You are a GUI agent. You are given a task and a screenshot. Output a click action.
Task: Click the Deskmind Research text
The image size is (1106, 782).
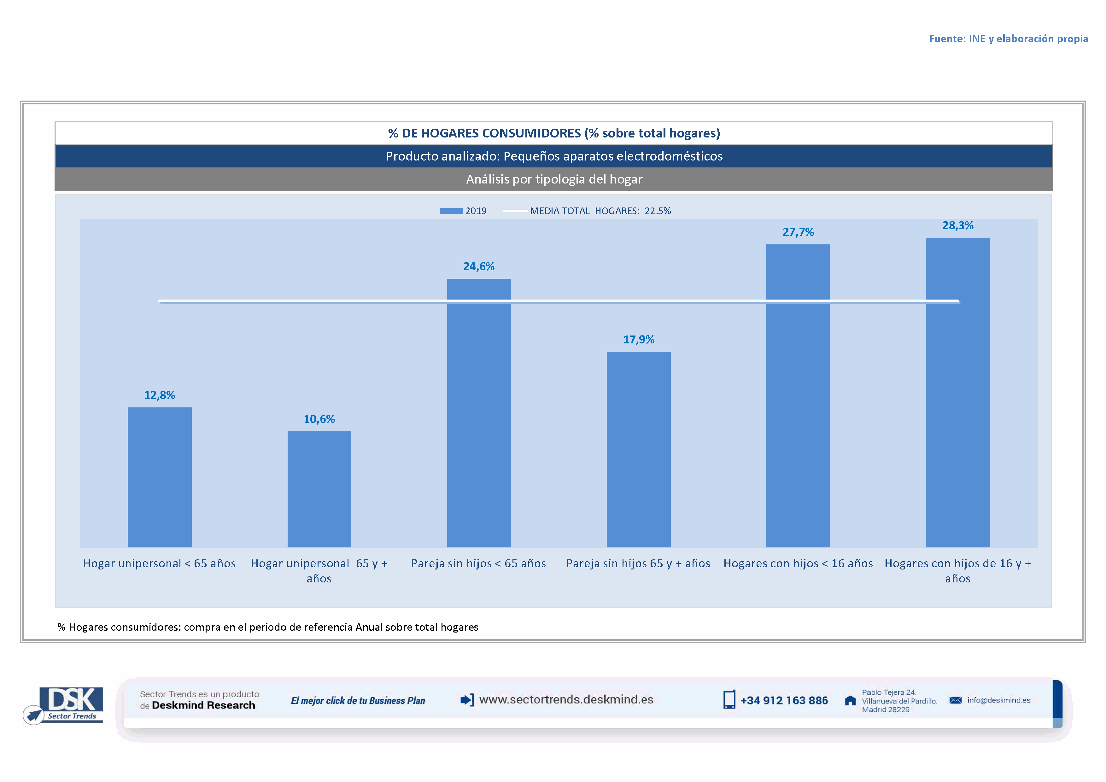[203, 705]
